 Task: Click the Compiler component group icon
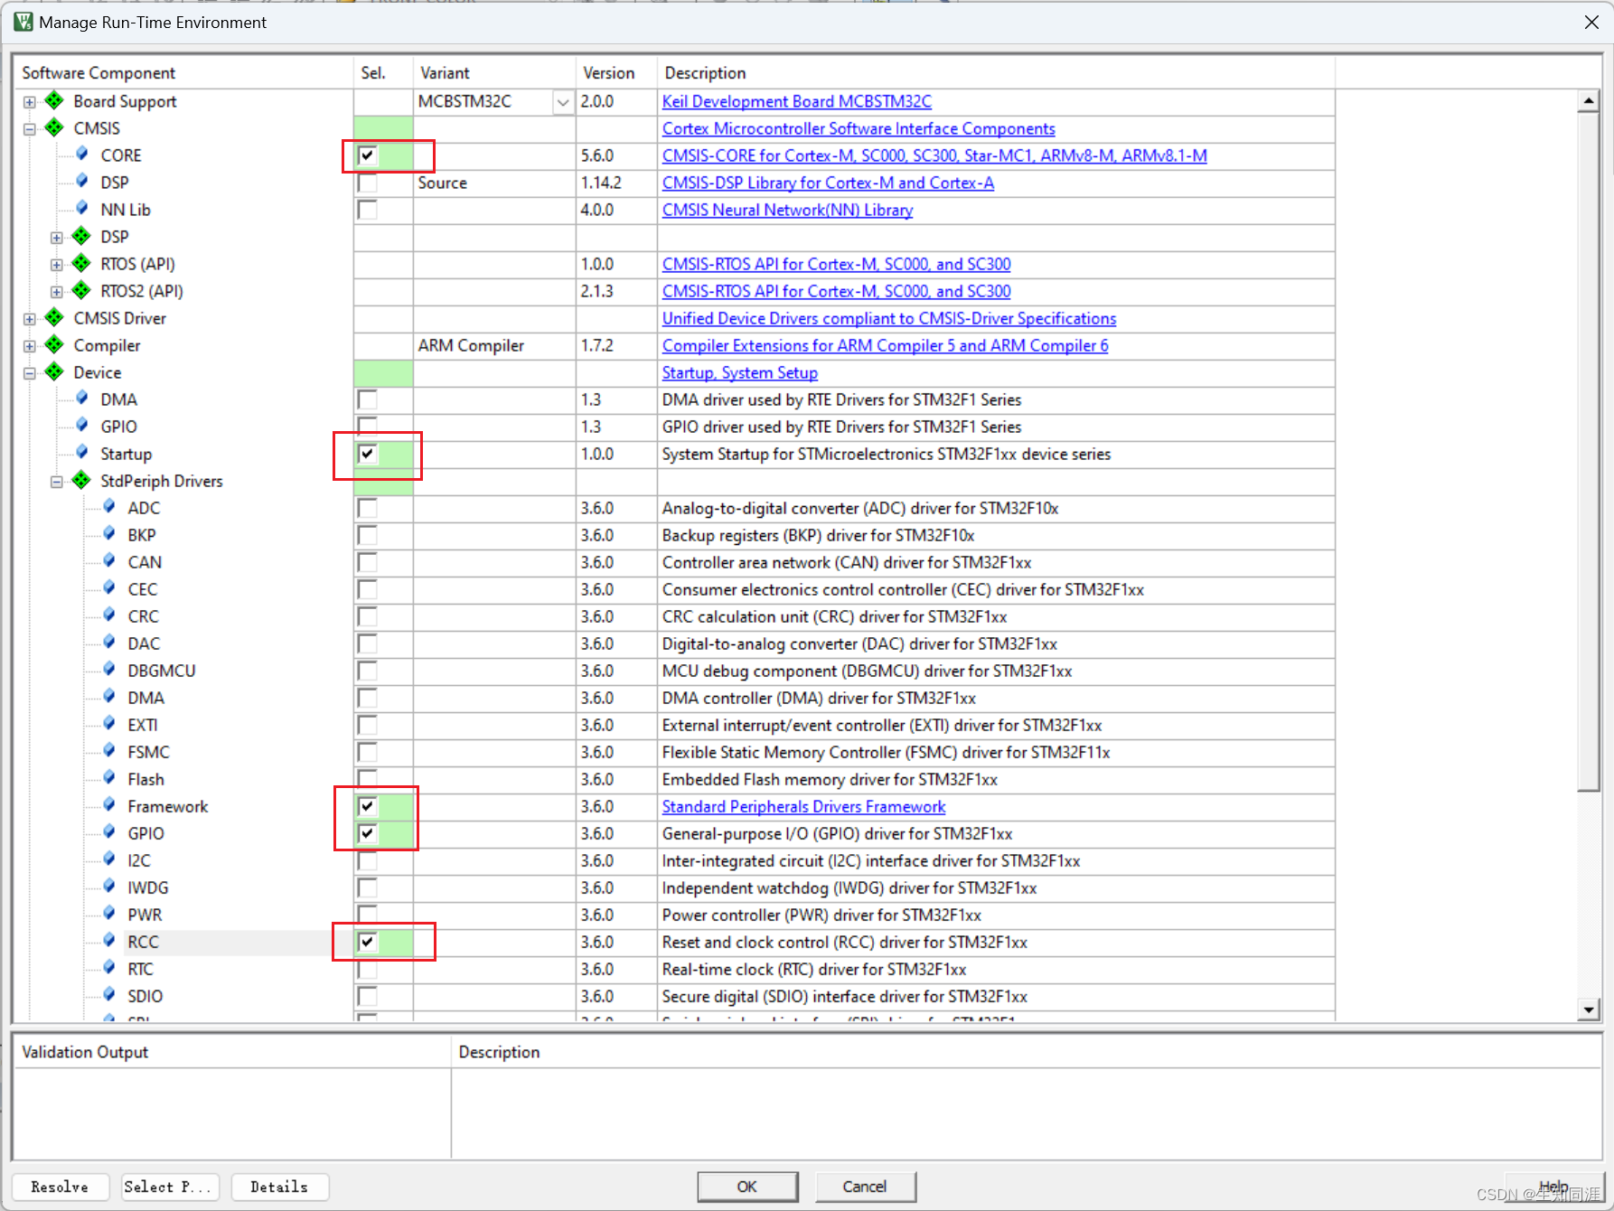click(x=53, y=345)
